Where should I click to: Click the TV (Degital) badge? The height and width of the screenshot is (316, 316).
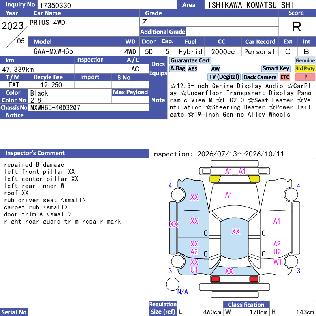224,77
